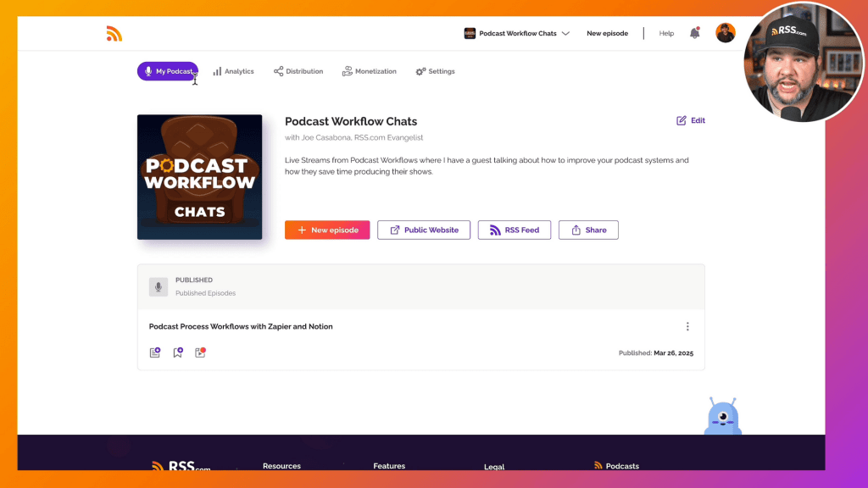Go to the Monetization tab
Screen dimensions: 868x488
pos(370,71)
